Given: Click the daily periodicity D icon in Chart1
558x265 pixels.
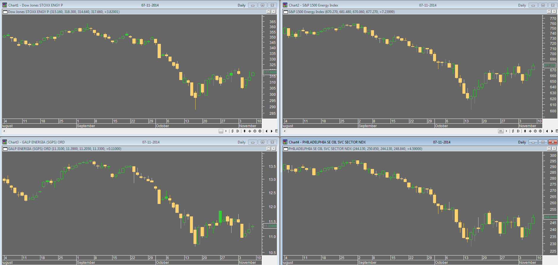Looking at the screenshot, I should 237,131.
